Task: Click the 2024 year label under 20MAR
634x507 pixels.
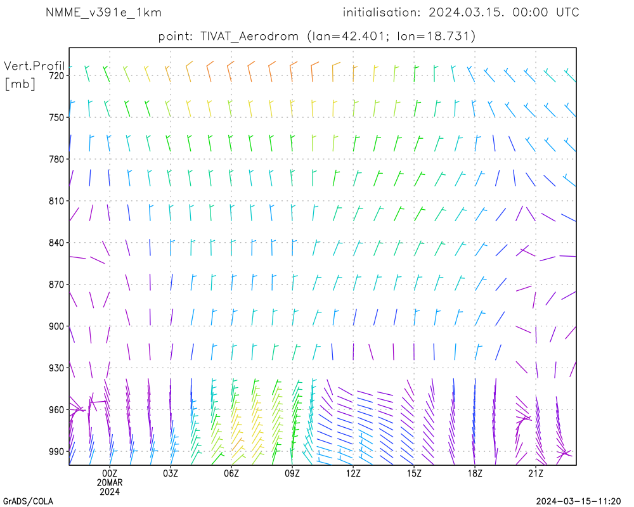Action: (110, 492)
